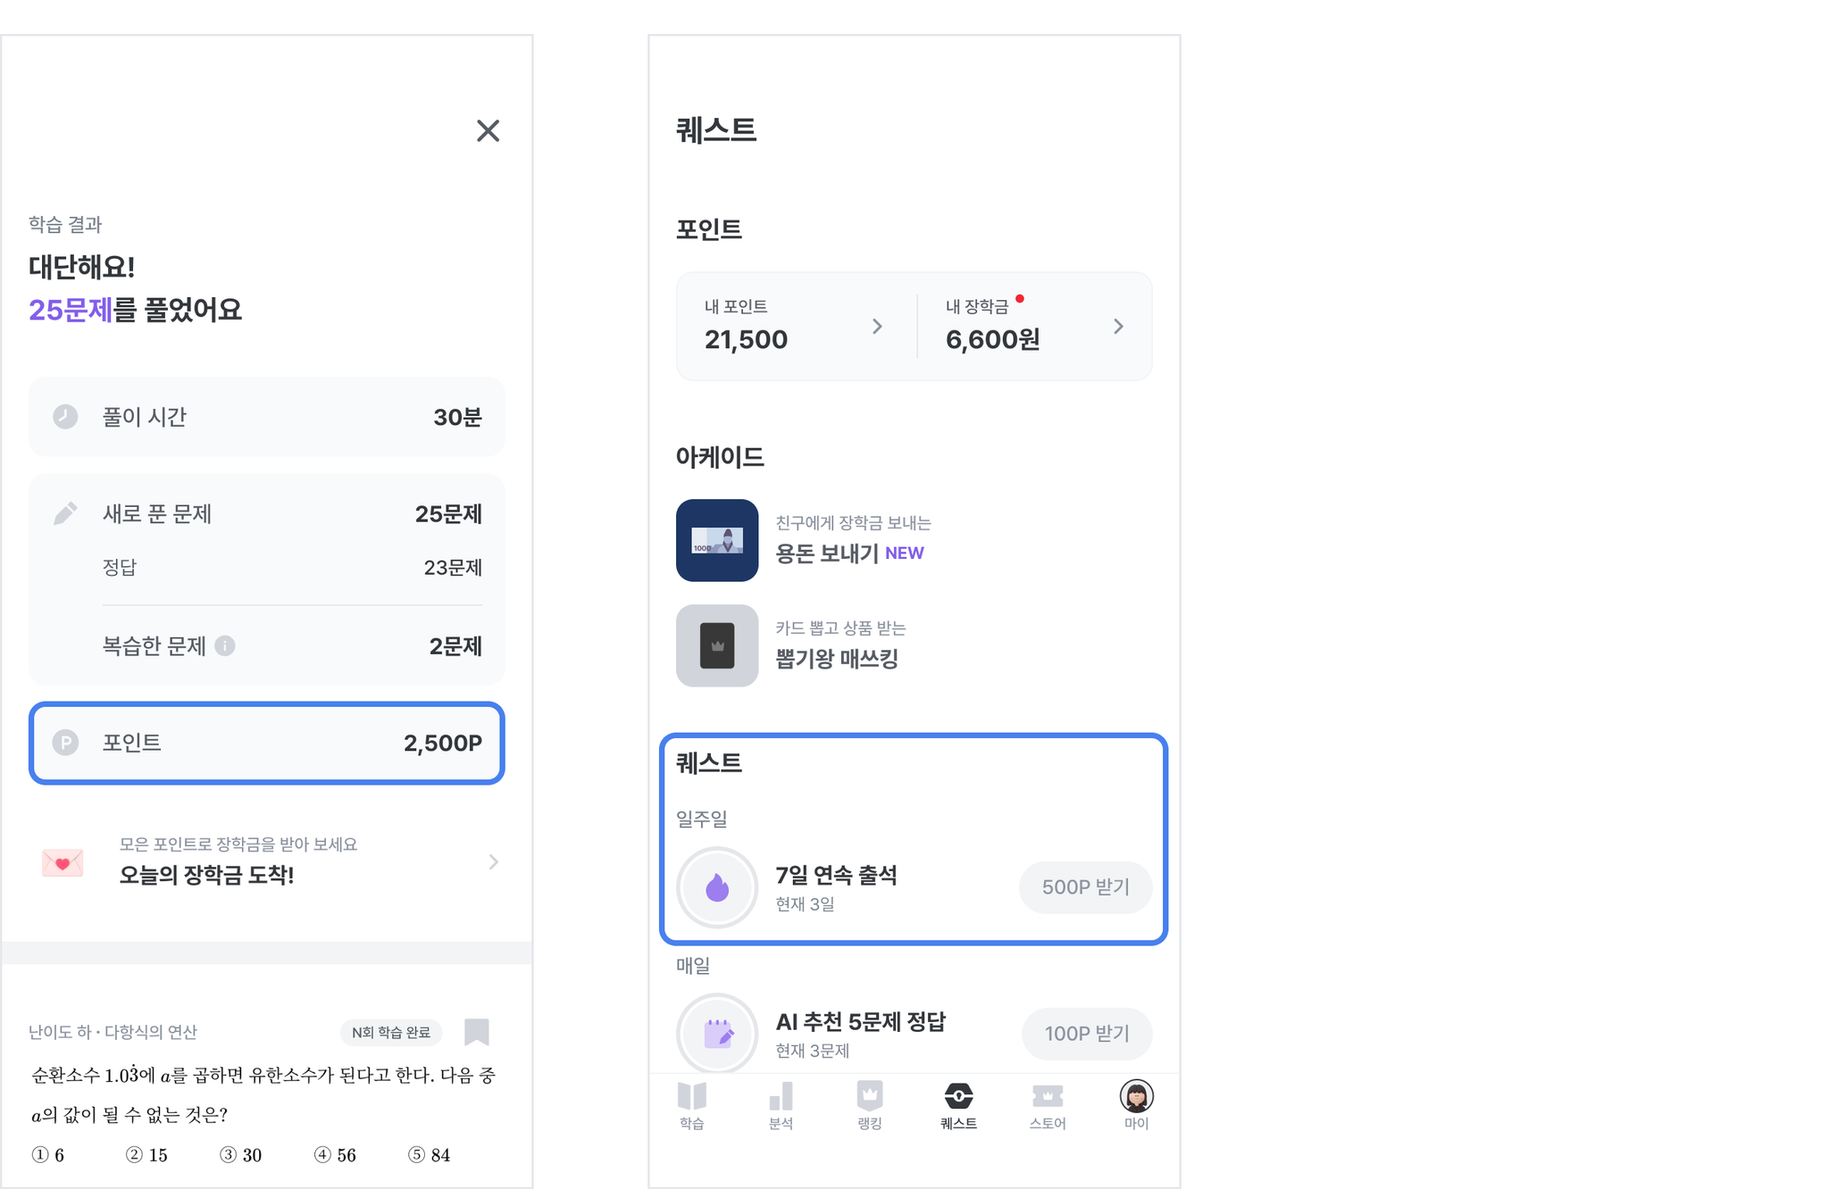Switch to the 퀘스트 tab
The width and height of the screenshot is (1829, 1189).
[958, 1106]
